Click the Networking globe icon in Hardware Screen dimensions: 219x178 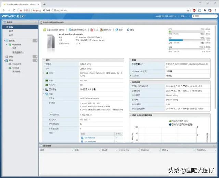click(47, 94)
